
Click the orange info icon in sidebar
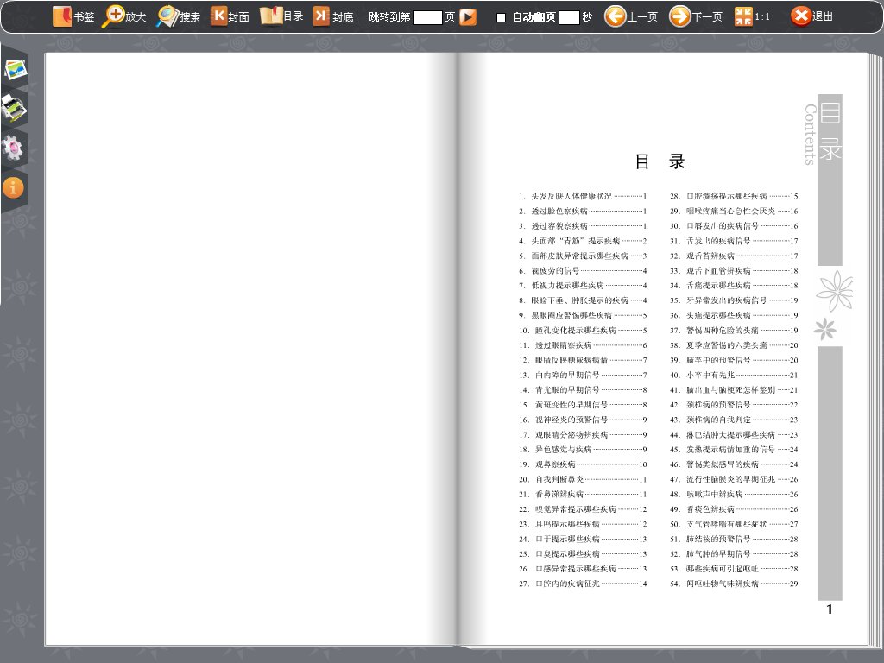tap(13, 187)
